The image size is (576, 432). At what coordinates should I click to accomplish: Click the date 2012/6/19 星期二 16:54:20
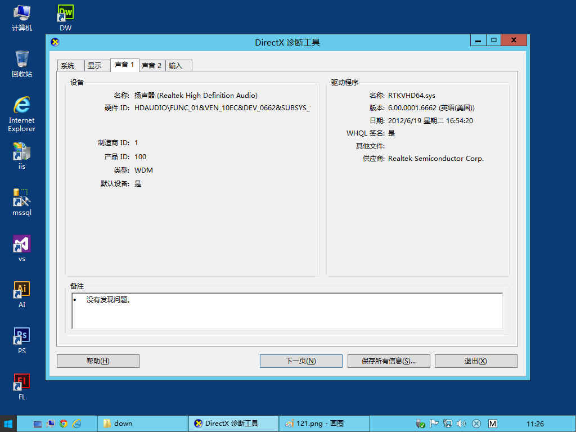(430, 121)
